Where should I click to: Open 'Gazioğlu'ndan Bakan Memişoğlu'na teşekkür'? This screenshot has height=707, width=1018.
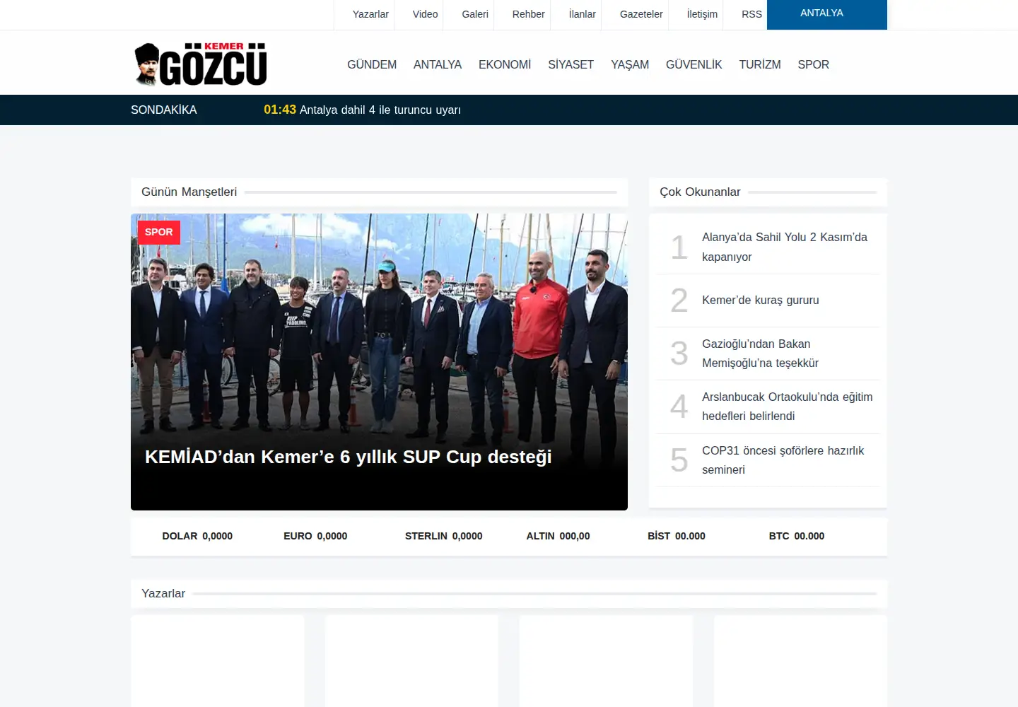pyautogui.click(x=760, y=353)
